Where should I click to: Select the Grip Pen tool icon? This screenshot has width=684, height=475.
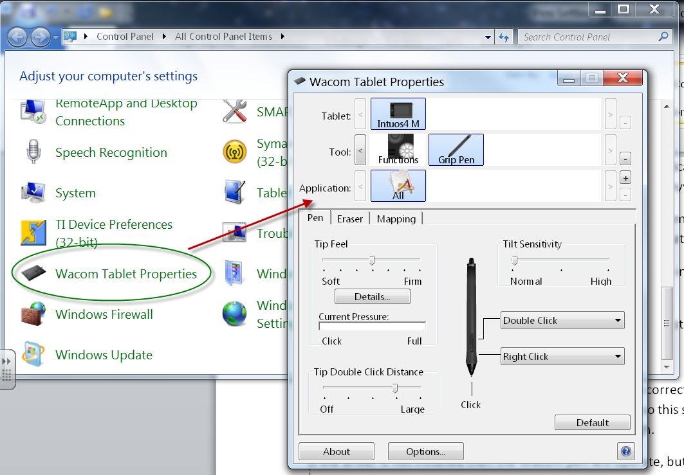(456, 150)
